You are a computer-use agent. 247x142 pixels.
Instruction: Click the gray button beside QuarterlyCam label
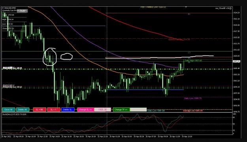23,11
